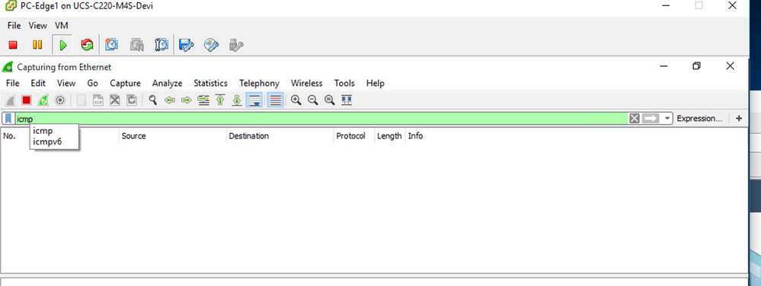The image size is (761, 286).
Task: Save the capture file icon
Action: pos(98,100)
